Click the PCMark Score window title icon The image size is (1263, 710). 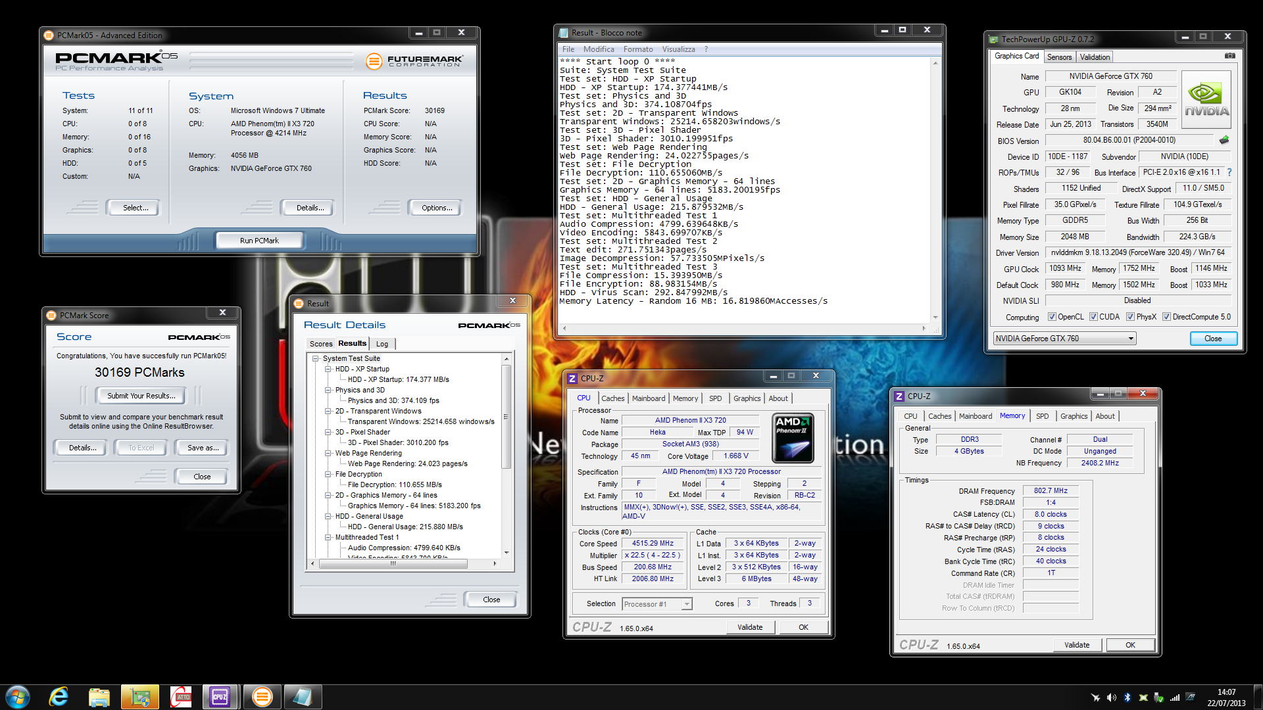point(51,316)
